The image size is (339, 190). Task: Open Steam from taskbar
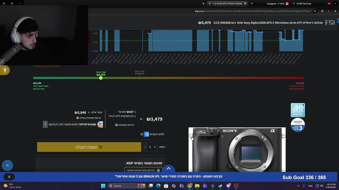220,186
